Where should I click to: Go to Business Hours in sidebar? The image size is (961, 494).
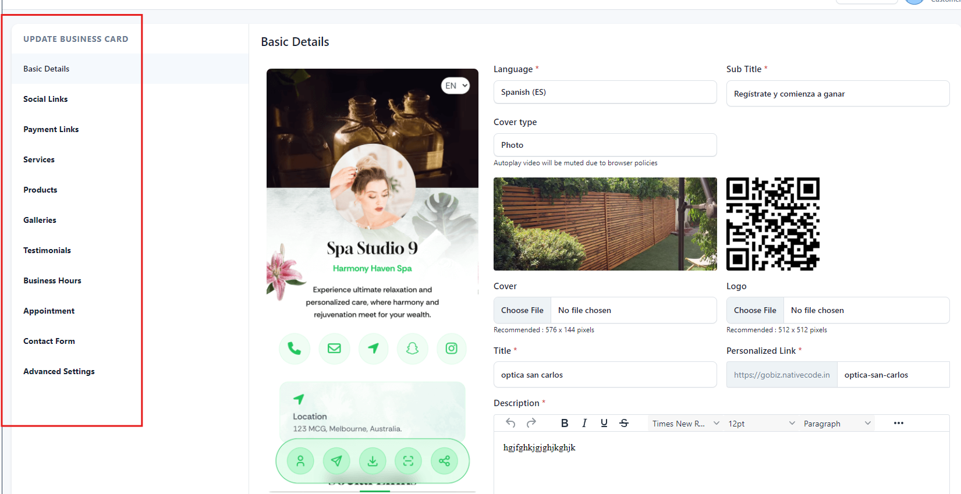click(52, 280)
